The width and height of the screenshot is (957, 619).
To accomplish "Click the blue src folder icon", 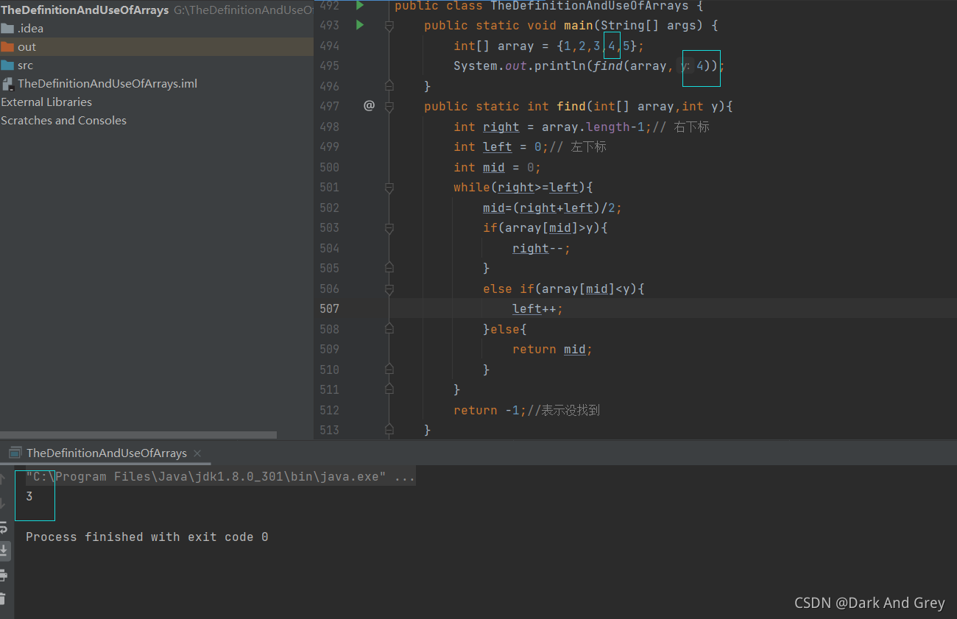I will click(7, 66).
